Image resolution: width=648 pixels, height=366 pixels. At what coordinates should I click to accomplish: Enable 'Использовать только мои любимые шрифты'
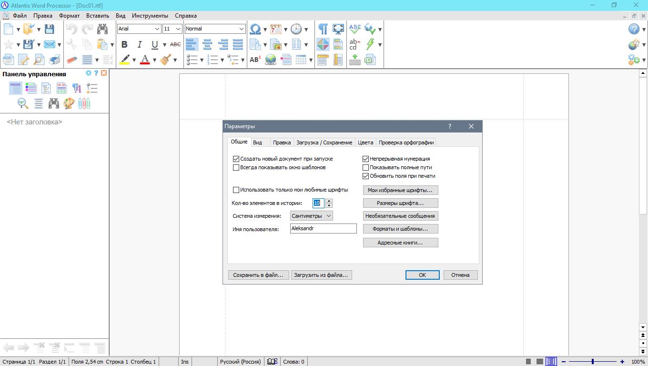(x=236, y=190)
